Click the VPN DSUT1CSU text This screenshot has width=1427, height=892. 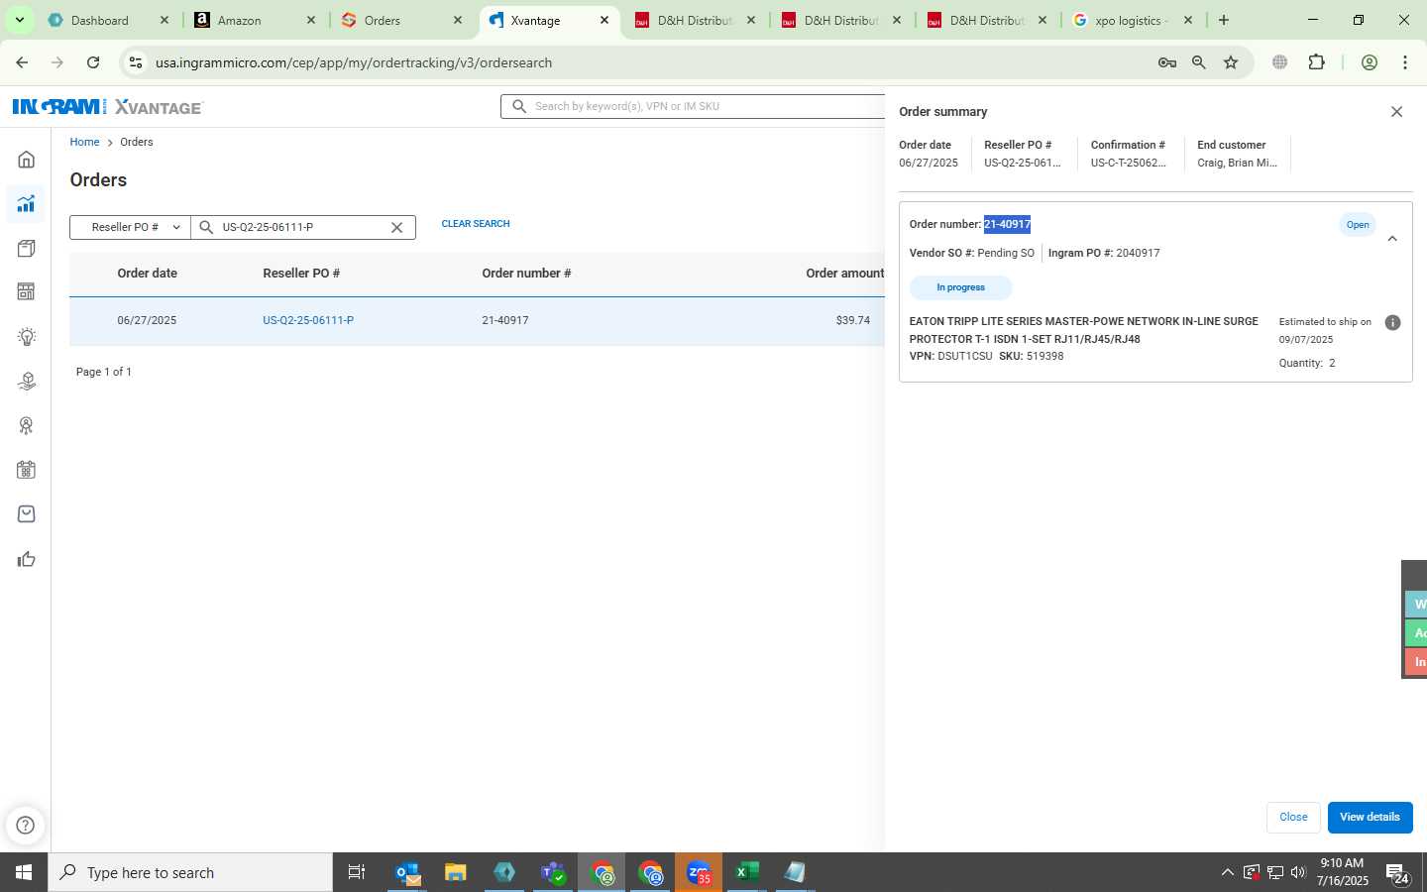coord(950,356)
